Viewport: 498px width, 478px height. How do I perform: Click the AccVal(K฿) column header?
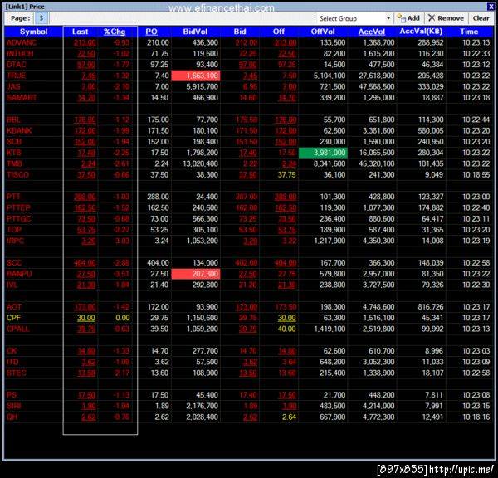(421, 32)
